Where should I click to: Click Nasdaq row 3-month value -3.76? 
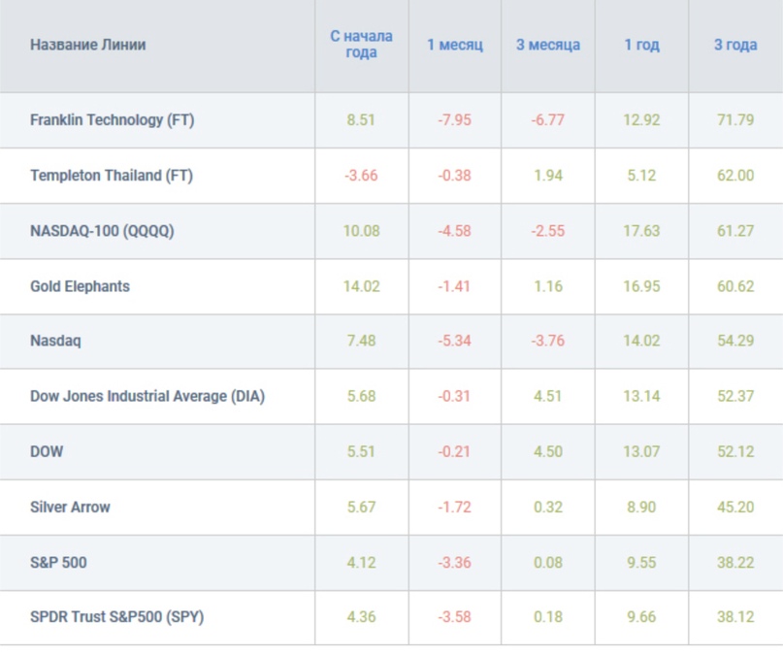pyautogui.click(x=548, y=341)
